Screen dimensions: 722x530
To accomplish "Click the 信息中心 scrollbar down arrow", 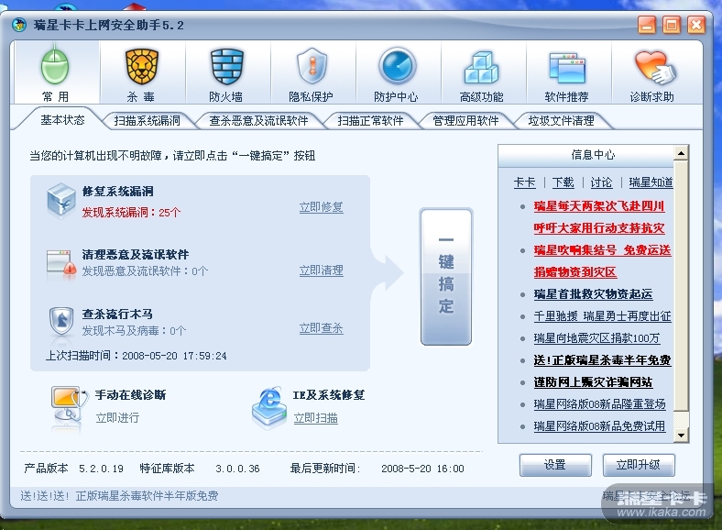I will (681, 435).
